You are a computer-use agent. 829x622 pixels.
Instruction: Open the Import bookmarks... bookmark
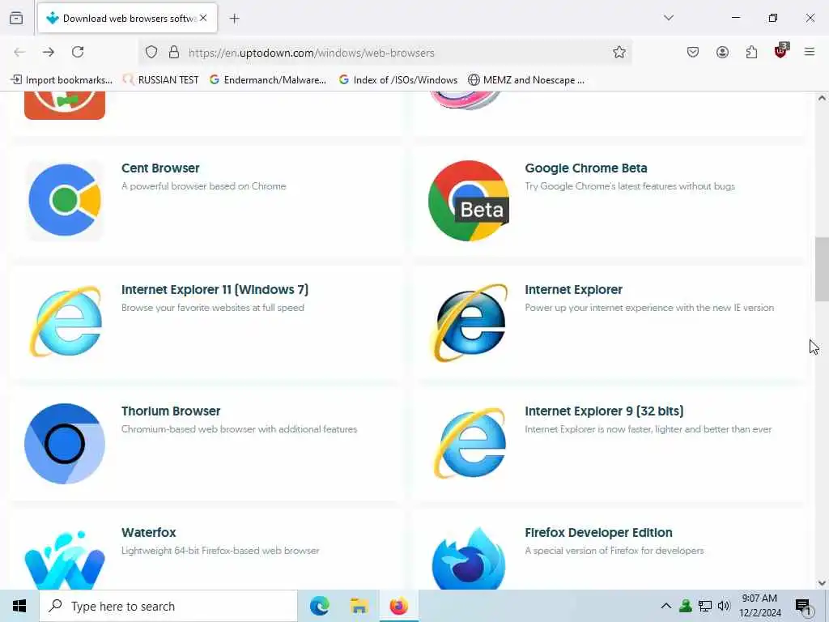click(62, 80)
